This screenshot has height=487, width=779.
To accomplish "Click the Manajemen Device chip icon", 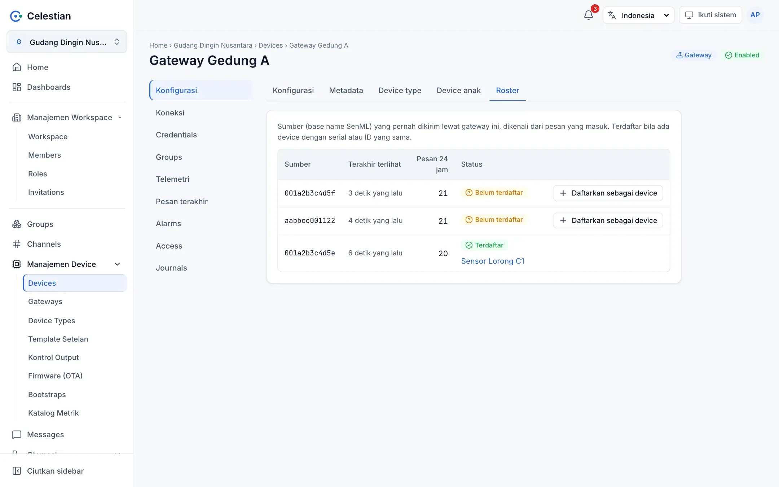I will 17,264.
